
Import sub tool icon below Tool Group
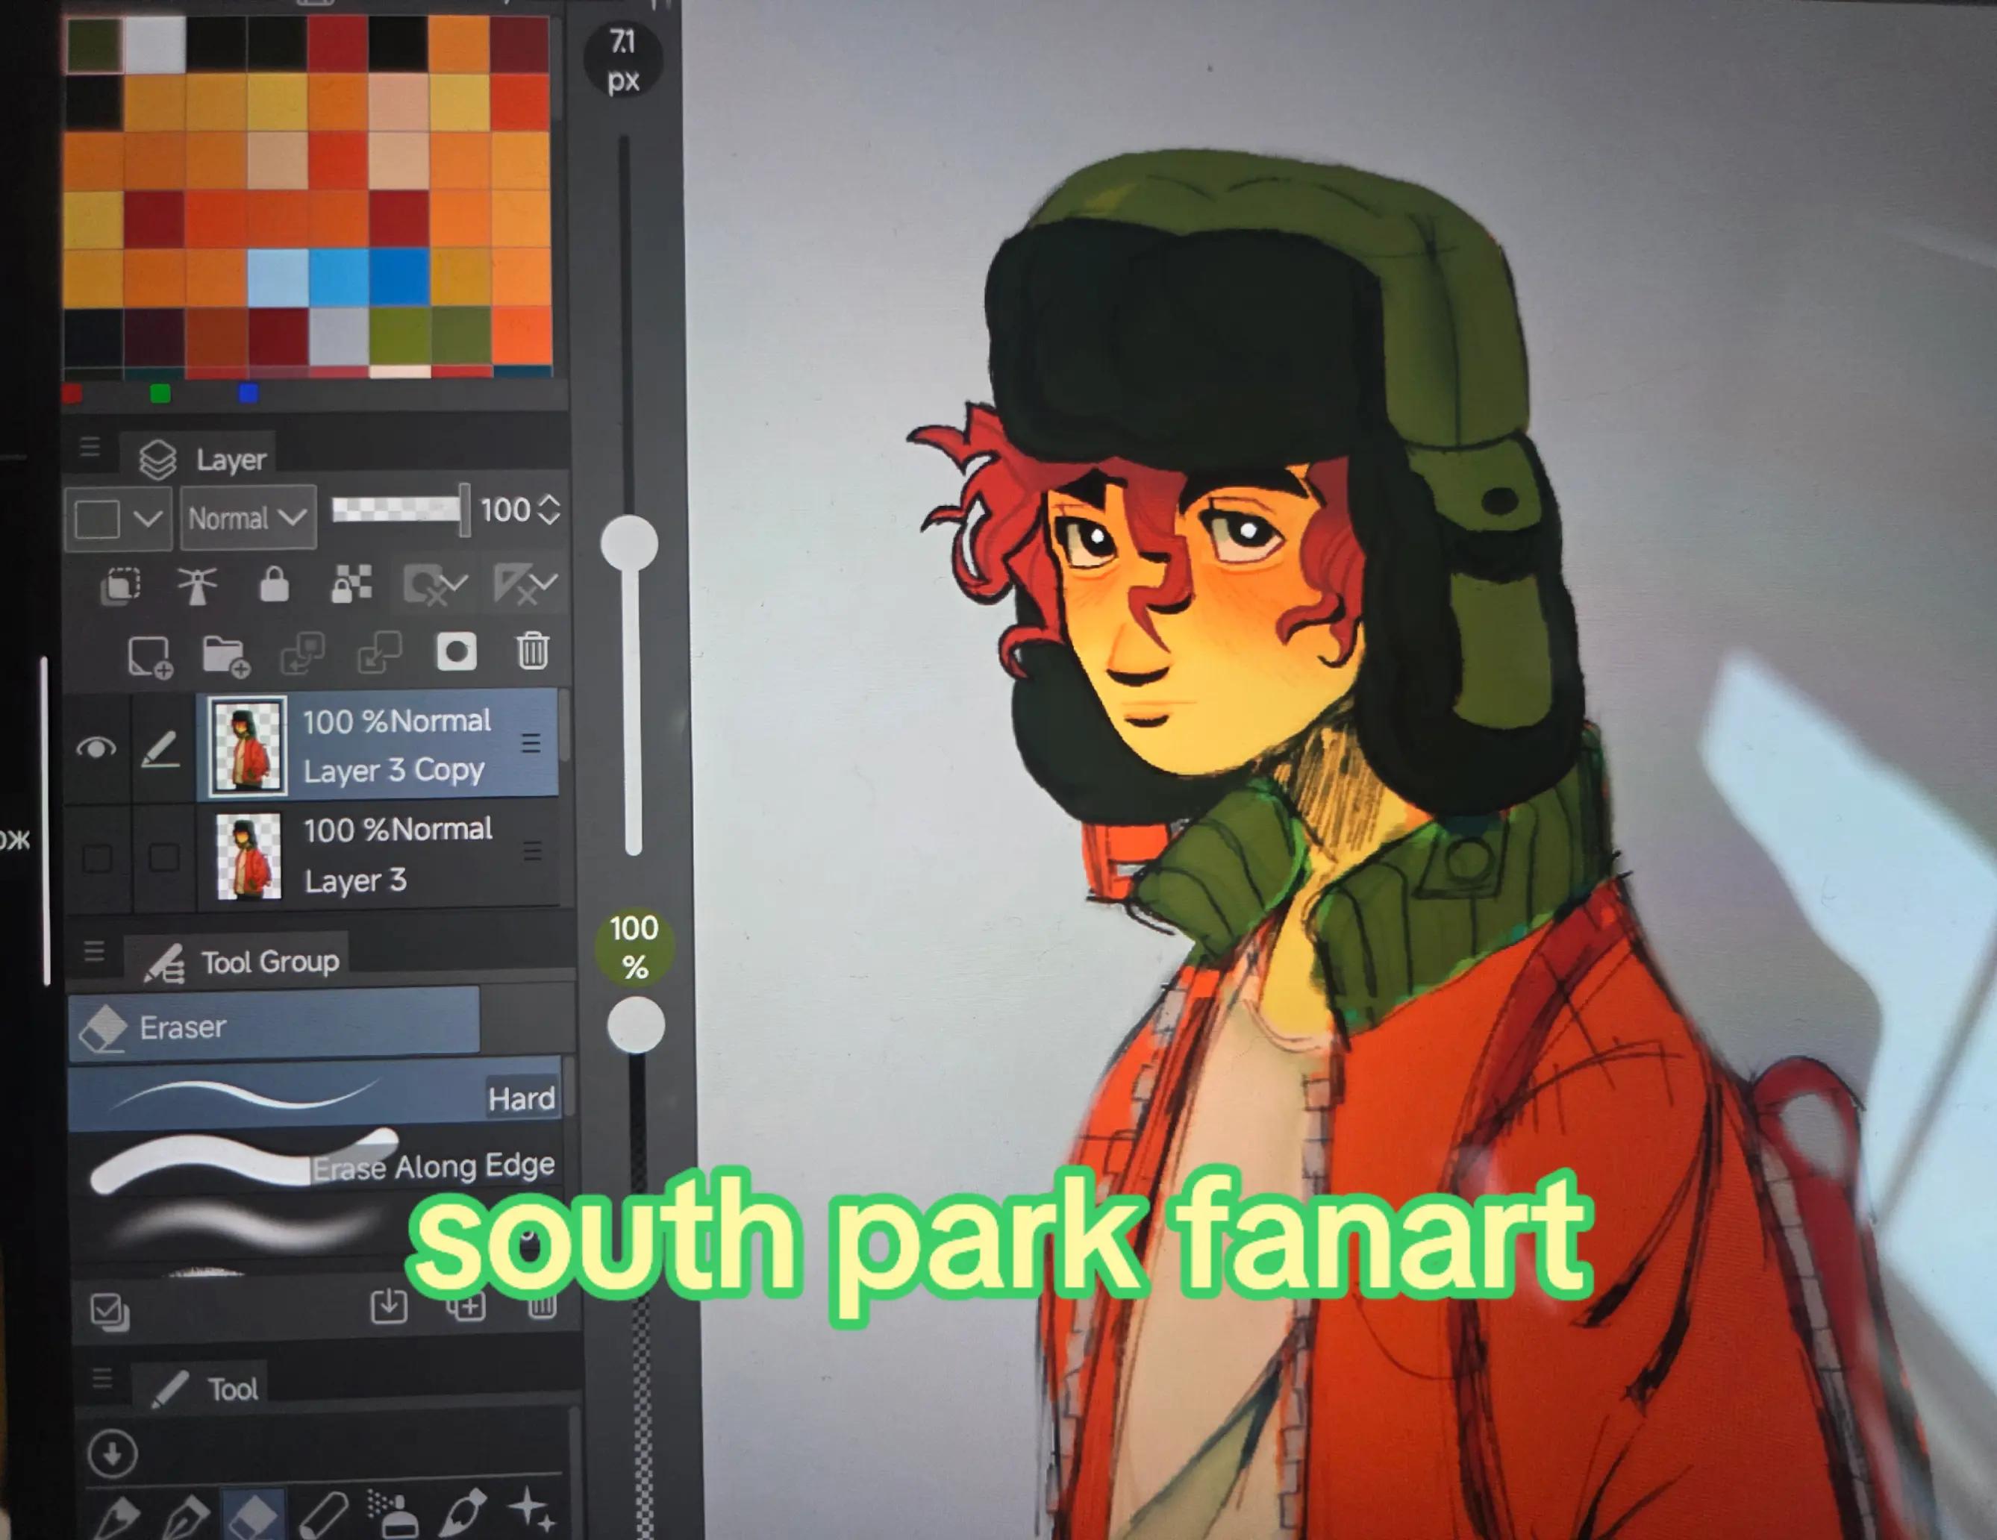(389, 1307)
